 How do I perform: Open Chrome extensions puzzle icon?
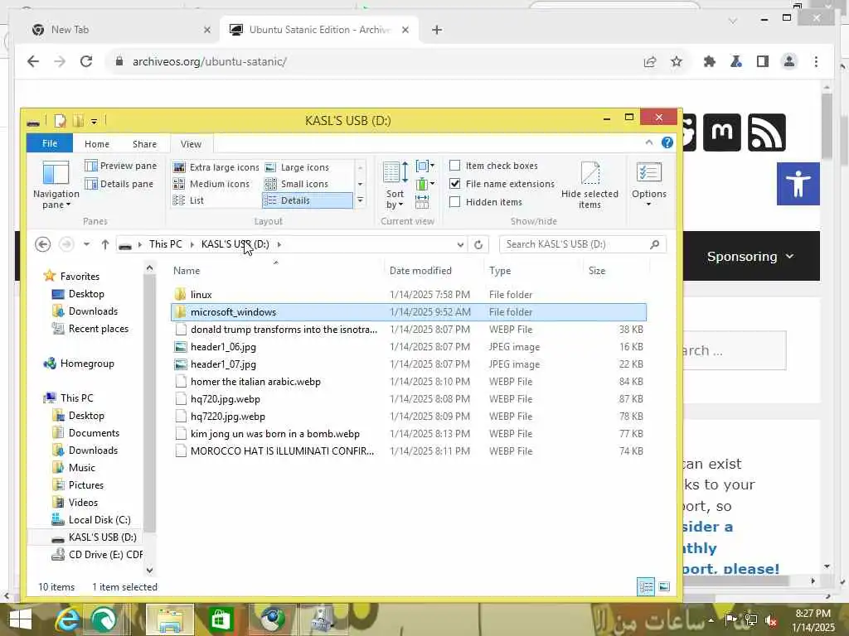710,61
